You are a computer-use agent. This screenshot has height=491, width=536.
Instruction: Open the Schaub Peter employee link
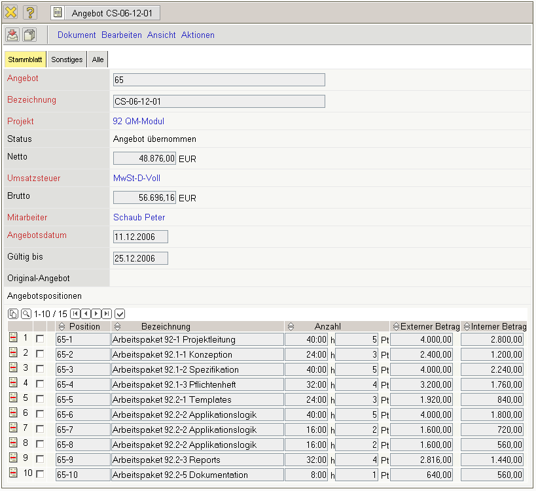(x=139, y=217)
